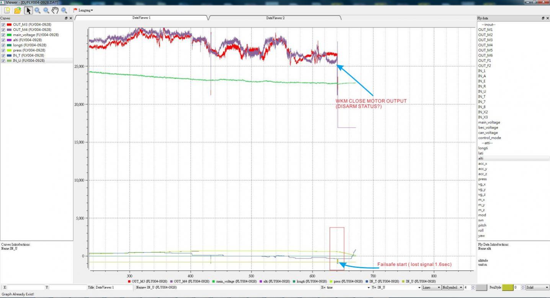
Task: Open the Language dropdown menu
Action: (83, 10)
